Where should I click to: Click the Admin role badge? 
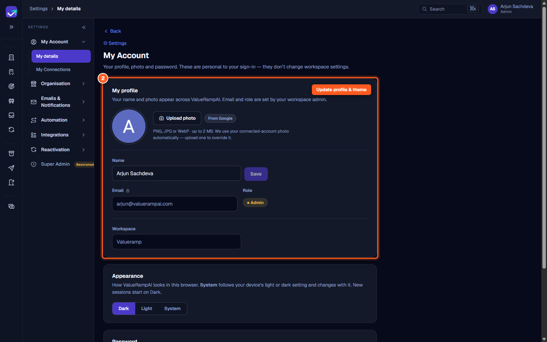click(x=255, y=203)
